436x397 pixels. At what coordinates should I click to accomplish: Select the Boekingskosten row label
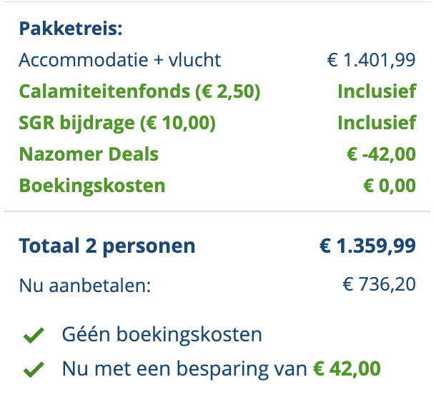coord(92,186)
